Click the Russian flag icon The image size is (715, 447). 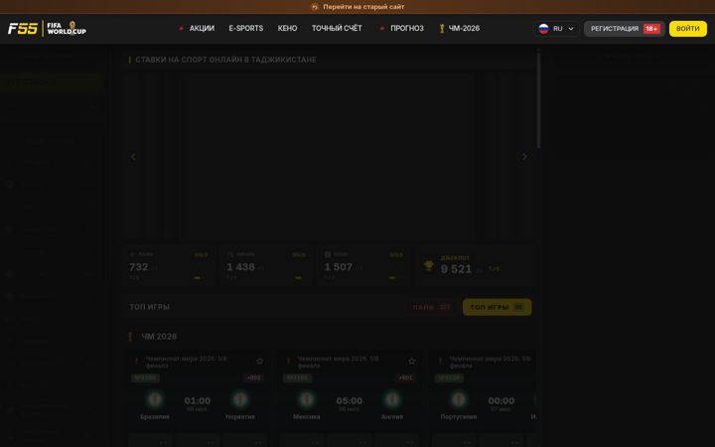click(x=543, y=28)
